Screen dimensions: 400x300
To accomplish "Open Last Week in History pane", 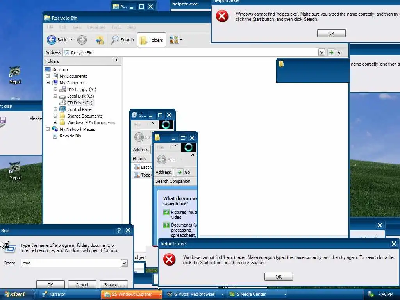I will tap(143, 167).
